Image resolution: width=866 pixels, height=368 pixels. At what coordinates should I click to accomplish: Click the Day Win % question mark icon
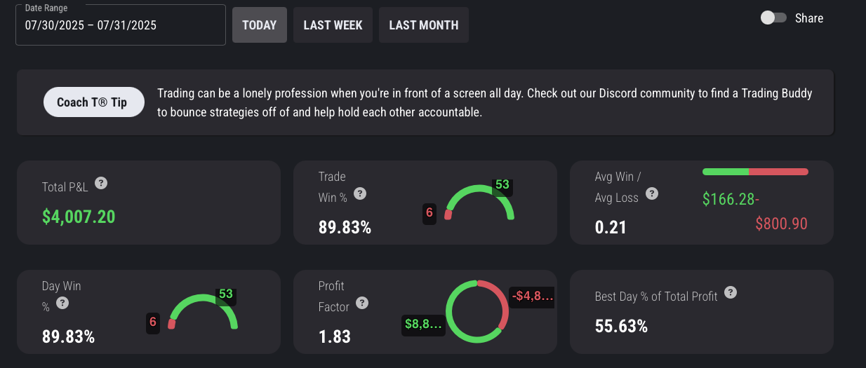(x=62, y=304)
